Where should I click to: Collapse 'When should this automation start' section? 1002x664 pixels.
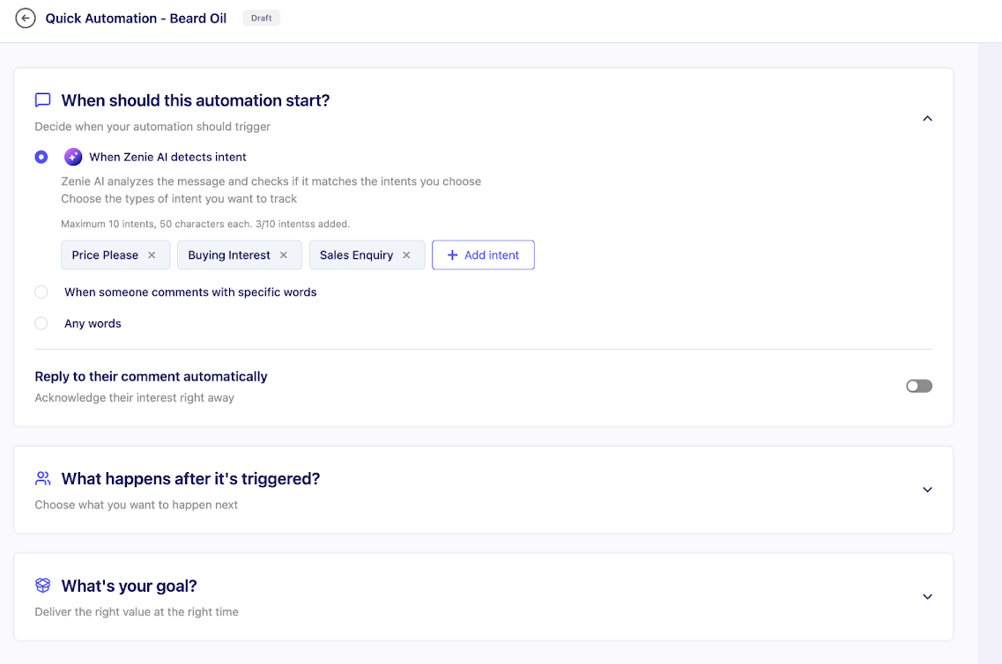coord(927,119)
